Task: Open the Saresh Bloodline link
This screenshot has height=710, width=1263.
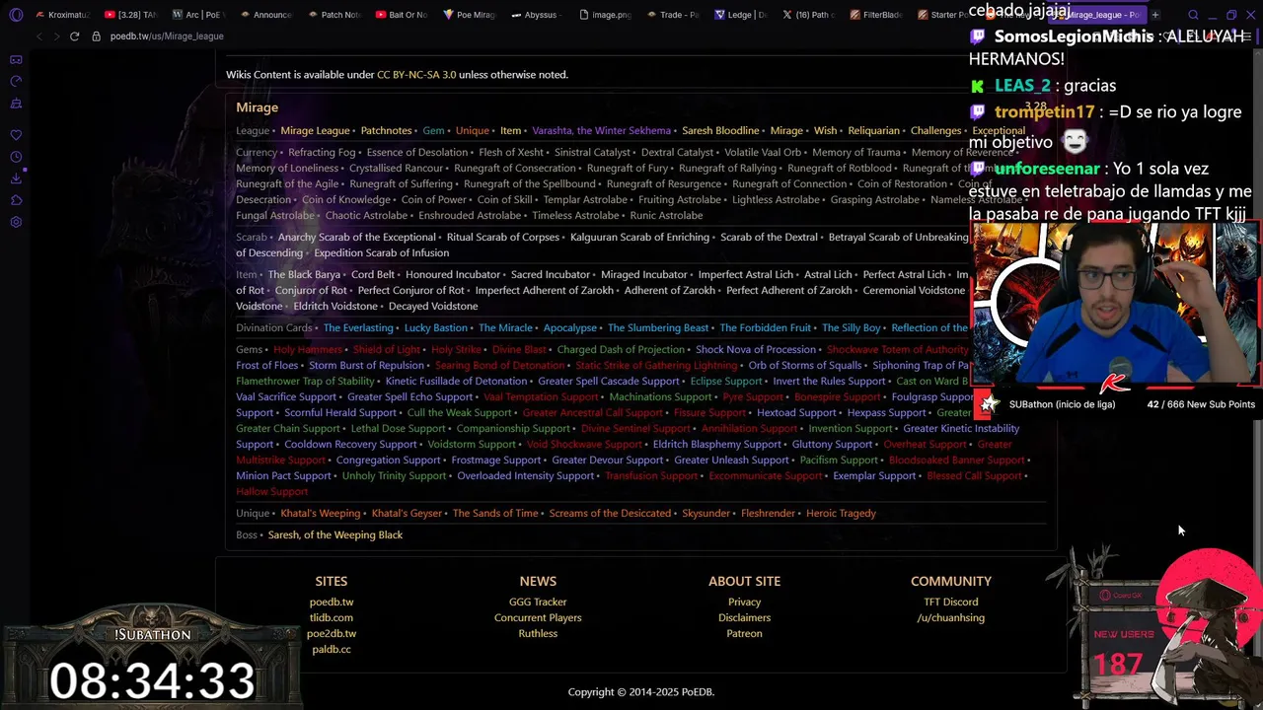Action: click(x=720, y=131)
